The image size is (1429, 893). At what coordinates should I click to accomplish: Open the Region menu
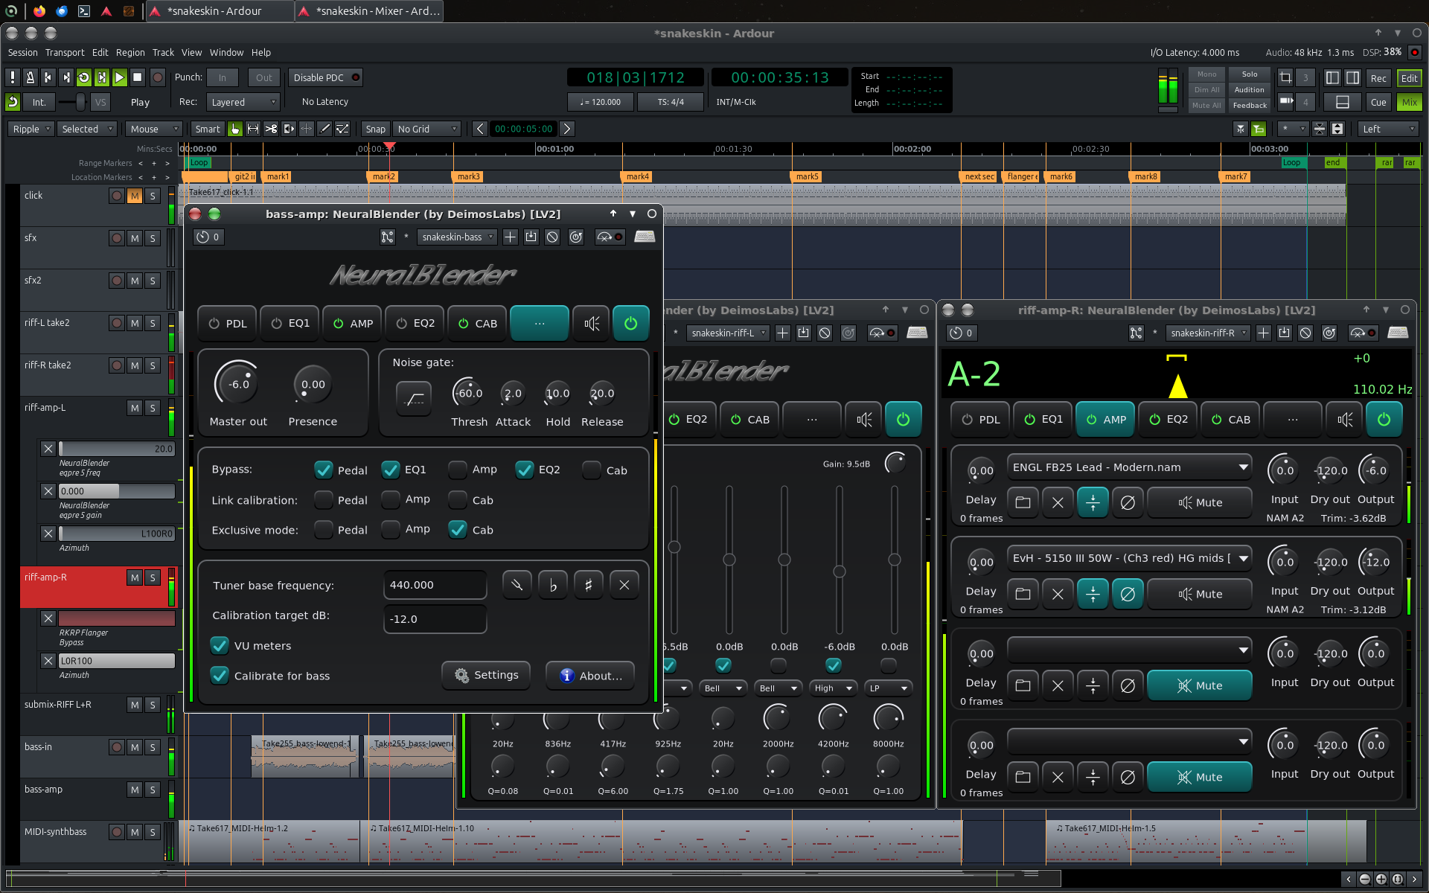click(x=130, y=53)
